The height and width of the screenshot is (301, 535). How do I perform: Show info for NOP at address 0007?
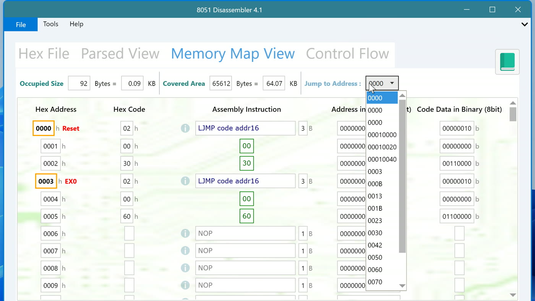pyautogui.click(x=185, y=251)
